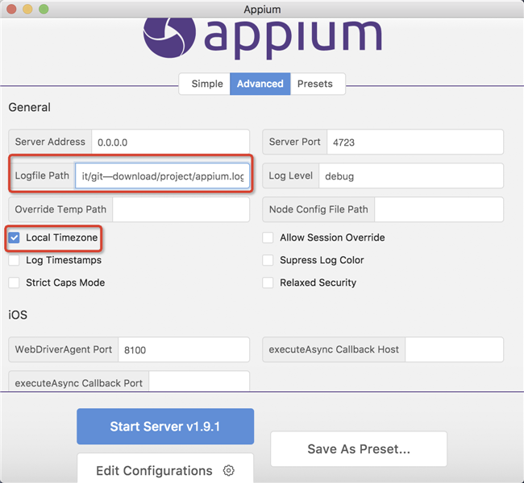Click the iOS section heading

[18, 315]
